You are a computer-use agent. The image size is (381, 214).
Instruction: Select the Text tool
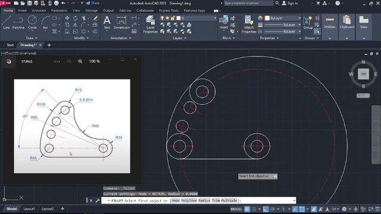[x=107, y=23]
